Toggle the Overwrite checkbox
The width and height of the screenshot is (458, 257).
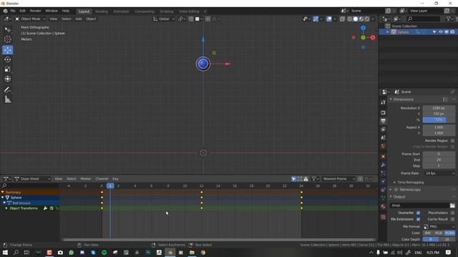pyautogui.click(x=418, y=213)
